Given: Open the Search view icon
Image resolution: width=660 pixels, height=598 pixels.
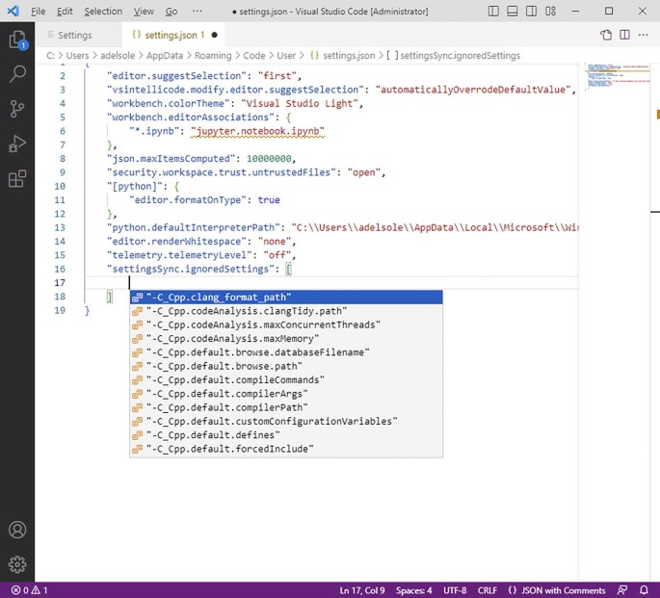Looking at the screenshot, I should pos(17,74).
